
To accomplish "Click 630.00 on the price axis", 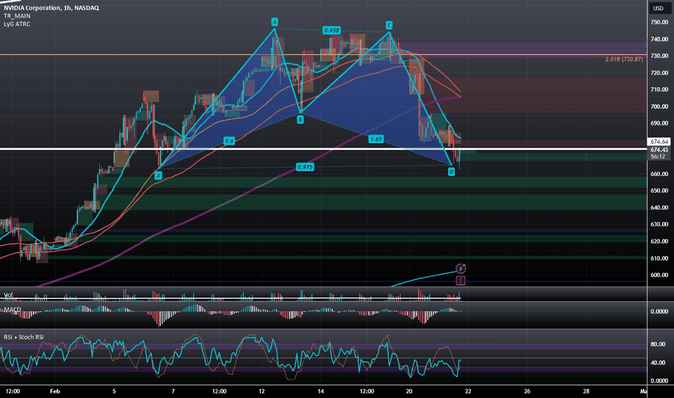I will [x=659, y=224].
